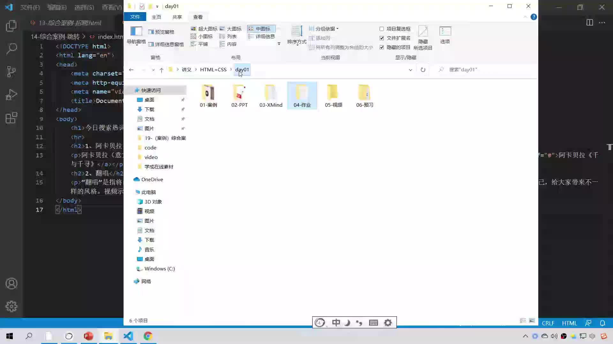Expand the layout gallery more arrow
The height and width of the screenshot is (344, 613).
279,44
